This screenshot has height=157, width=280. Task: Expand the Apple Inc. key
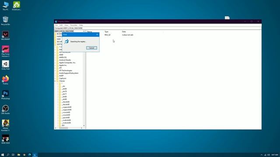coord(55,65)
